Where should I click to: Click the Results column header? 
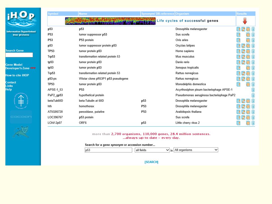(x=246, y=14)
